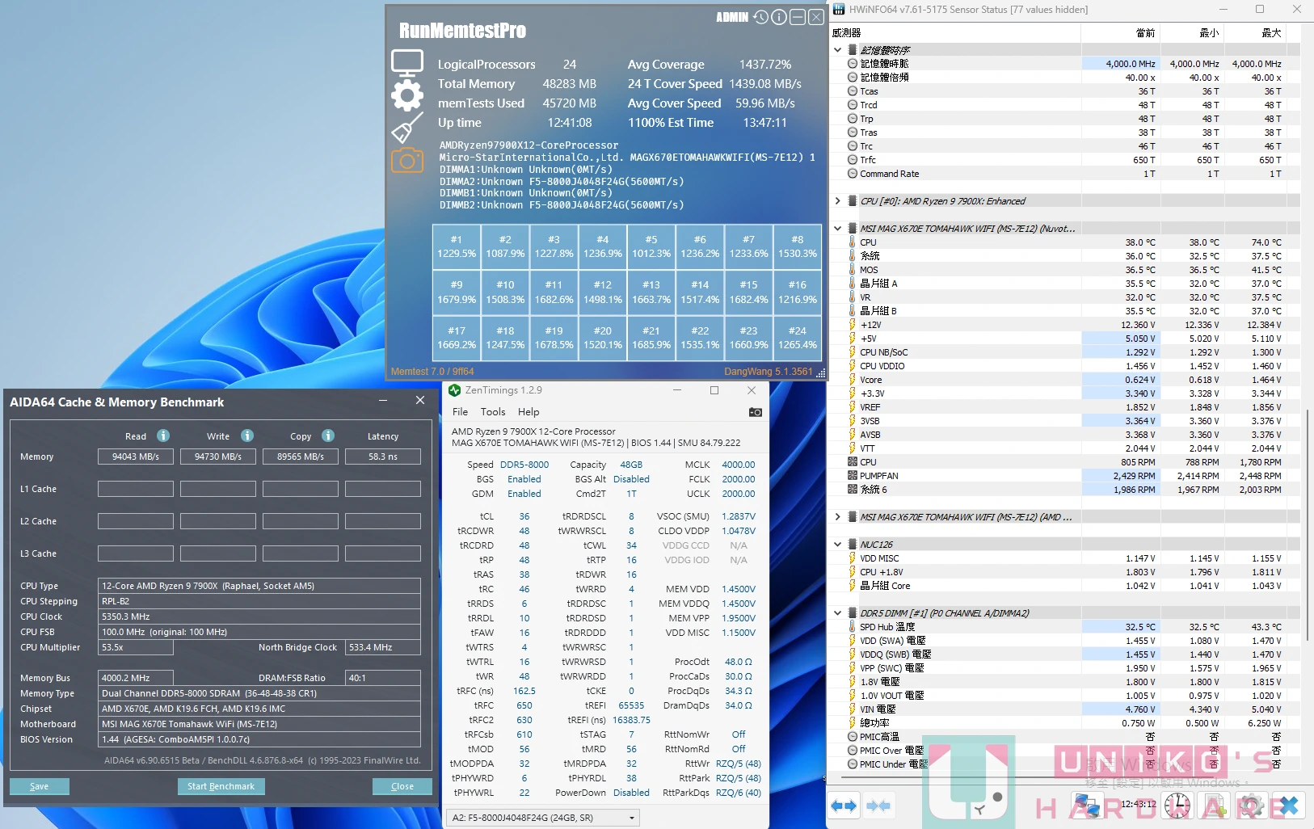The height and width of the screenshot is (829, 1314).
Task: Select the CPU NB/SoC voltage row
Action: (1065, 352)
